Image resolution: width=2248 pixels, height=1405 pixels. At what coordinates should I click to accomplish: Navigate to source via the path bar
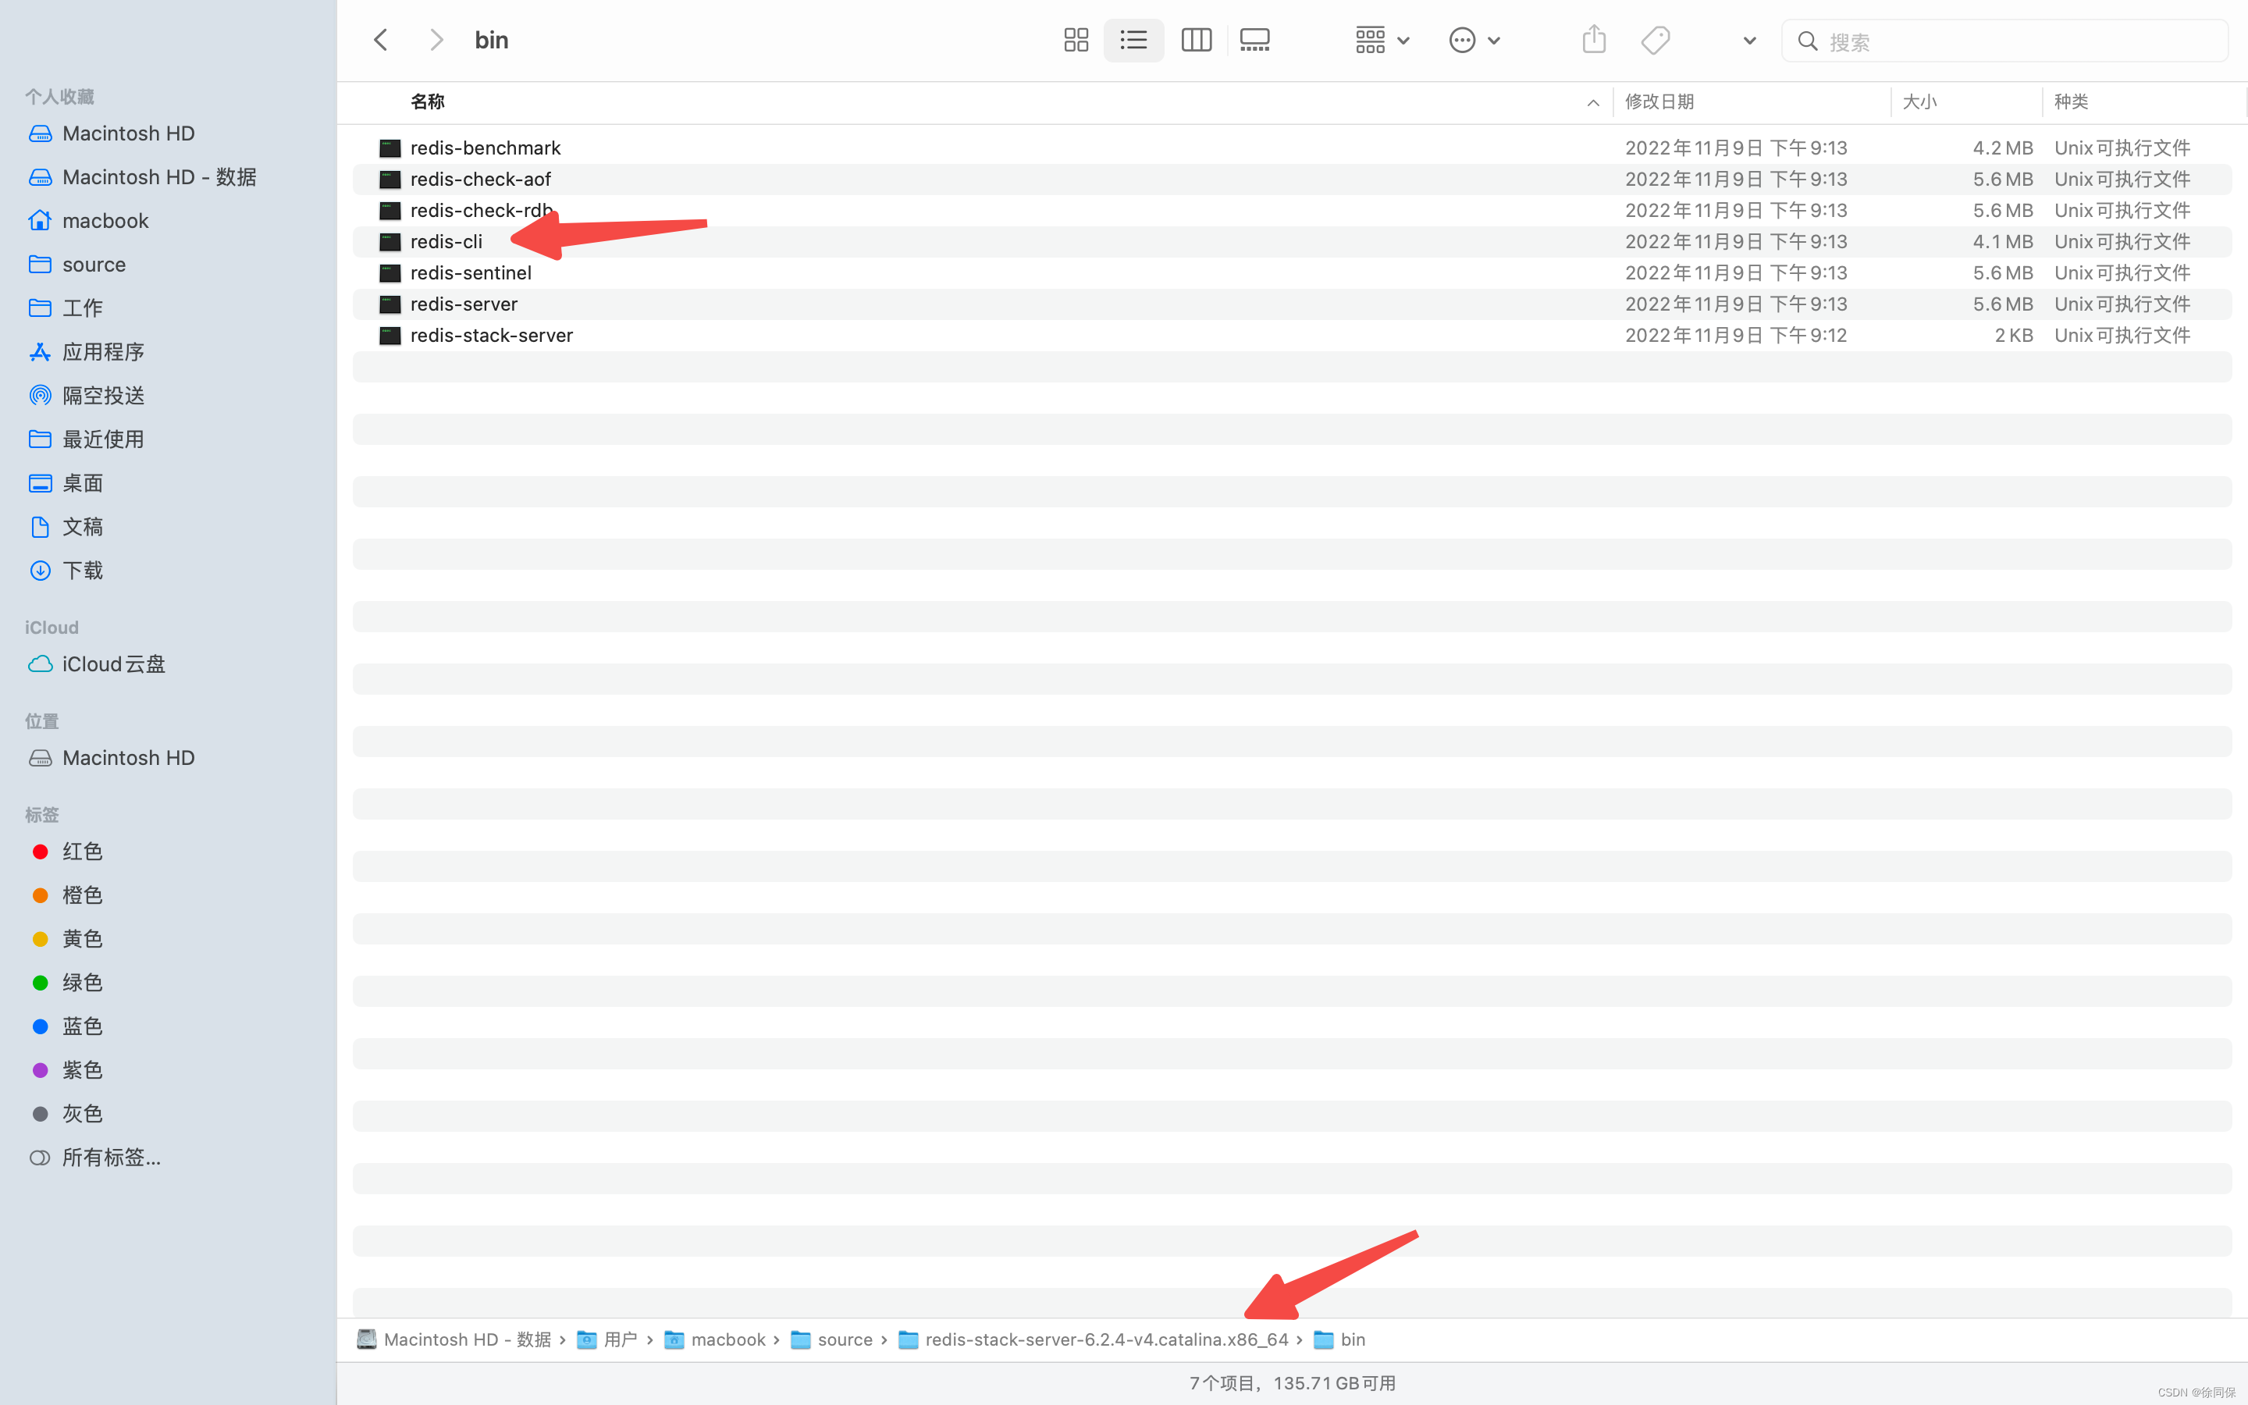click(844, 1339)
